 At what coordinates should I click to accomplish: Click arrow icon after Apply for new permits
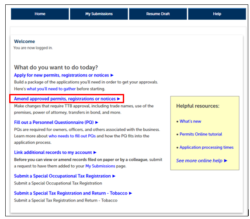coord(112,75)
